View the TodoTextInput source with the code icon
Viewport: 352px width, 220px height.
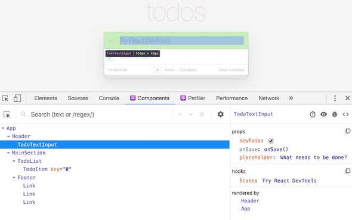345,114
